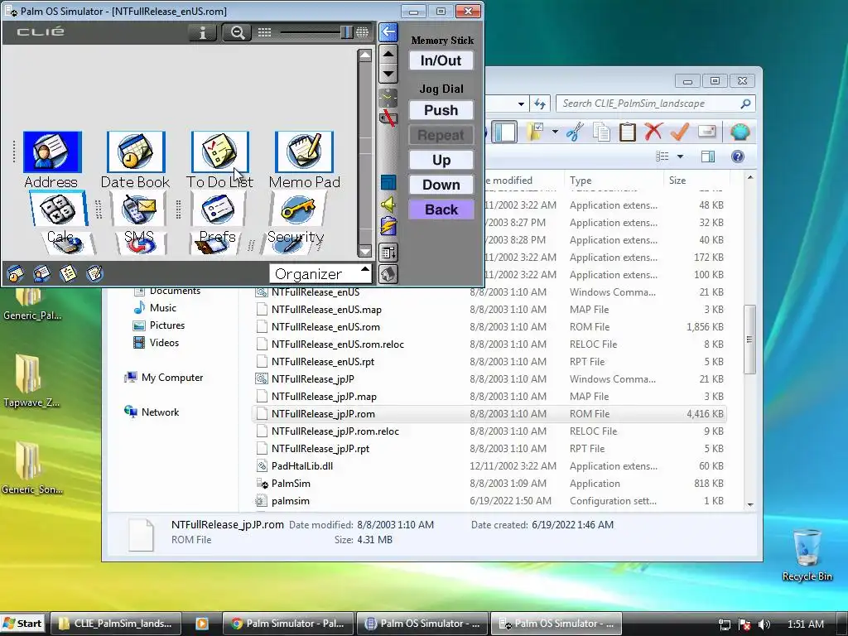Click the crossed-out card icon in side bar
Screen dimensions: 848x636
388,118
